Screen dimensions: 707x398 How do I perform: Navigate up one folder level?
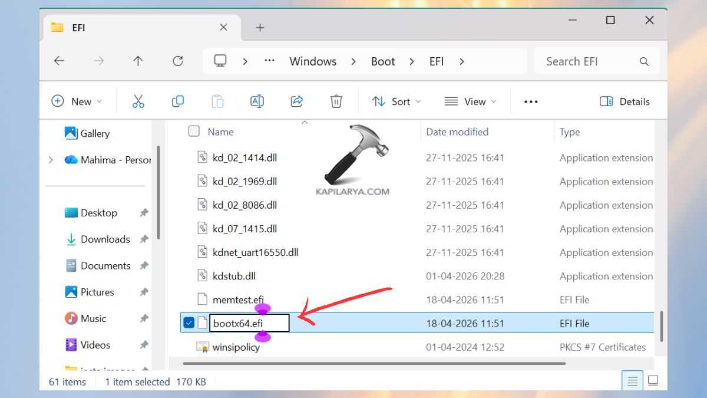click(x=138, y=61)
